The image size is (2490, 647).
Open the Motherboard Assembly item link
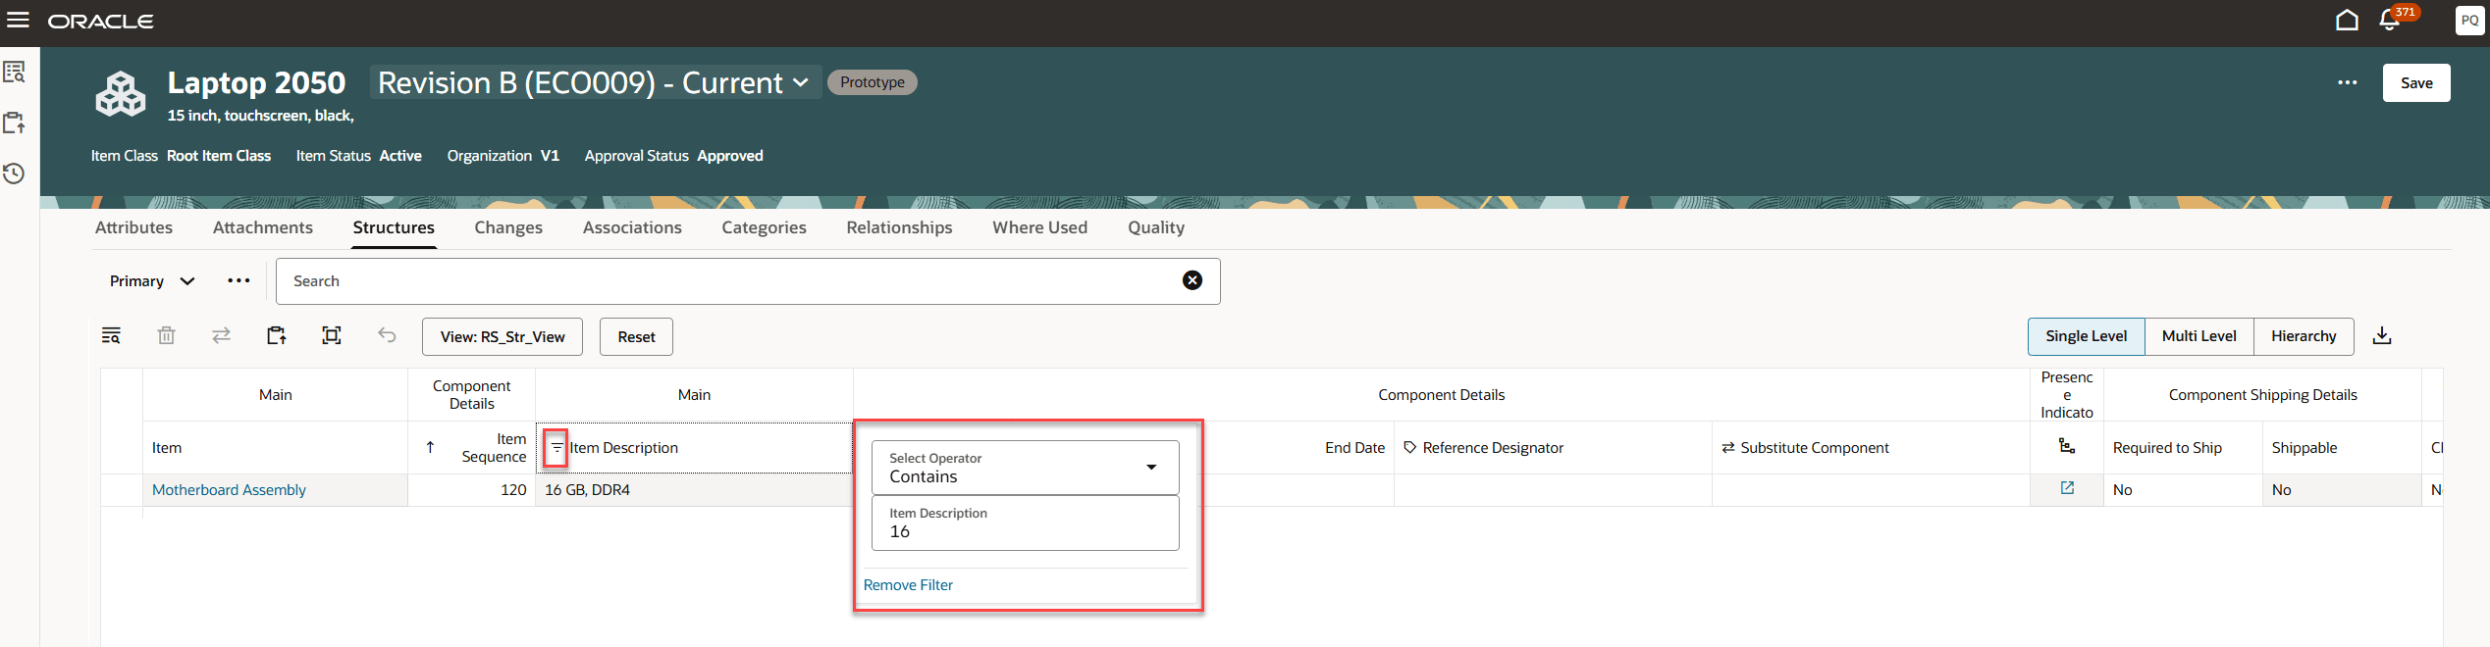[229, 489]
